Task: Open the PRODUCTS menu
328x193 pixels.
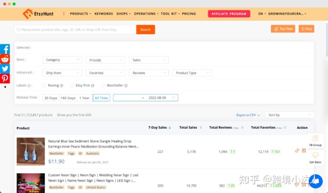Action: (80, 14)
